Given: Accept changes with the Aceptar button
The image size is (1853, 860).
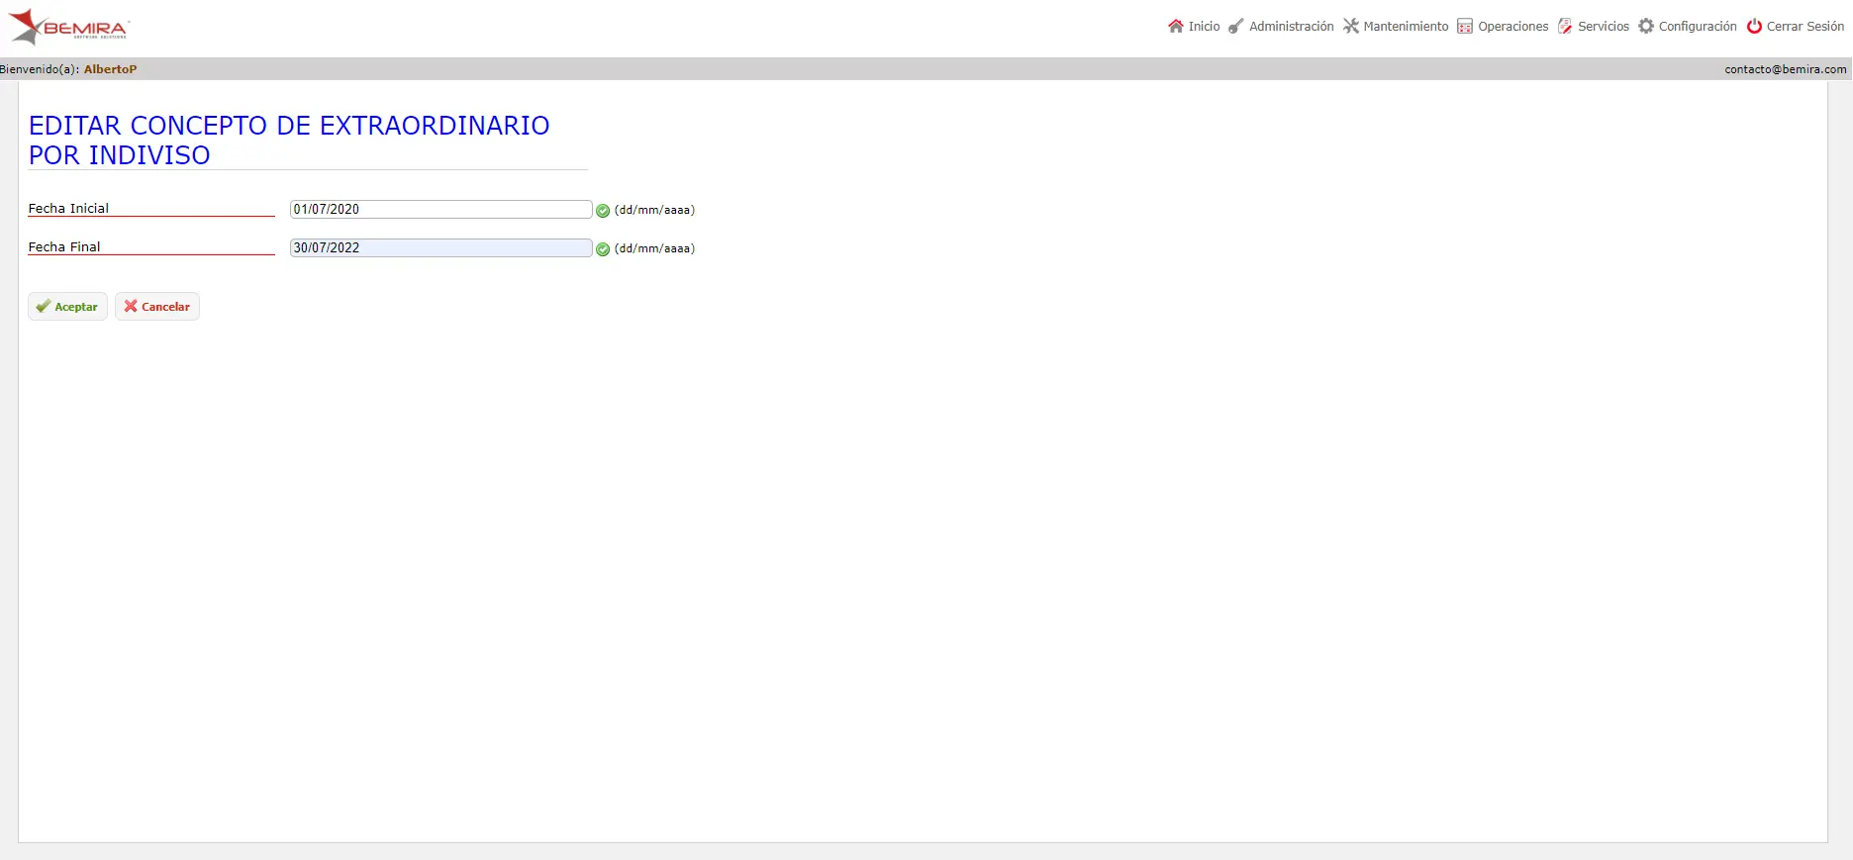Looking at the screenshot, I should 67,307.
